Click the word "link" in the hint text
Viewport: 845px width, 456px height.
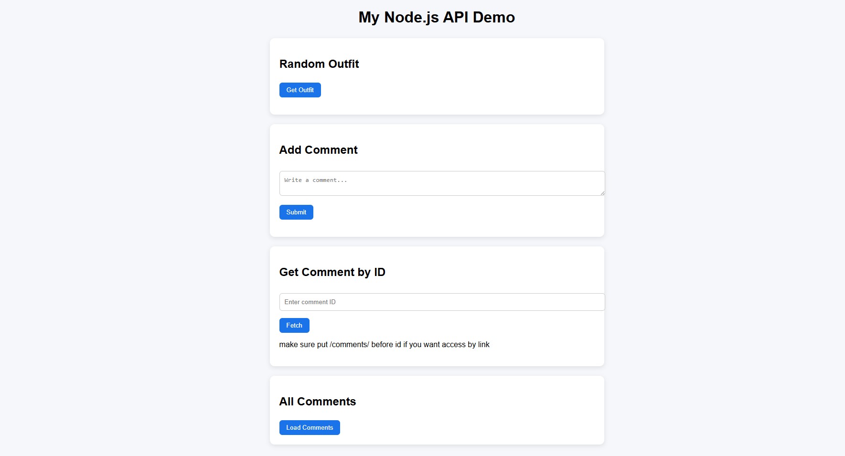pos(484,344)
